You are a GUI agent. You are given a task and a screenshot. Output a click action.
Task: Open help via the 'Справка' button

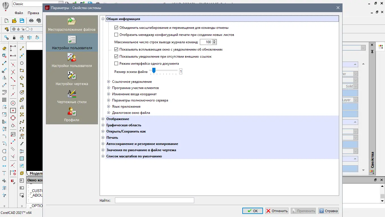328,211
